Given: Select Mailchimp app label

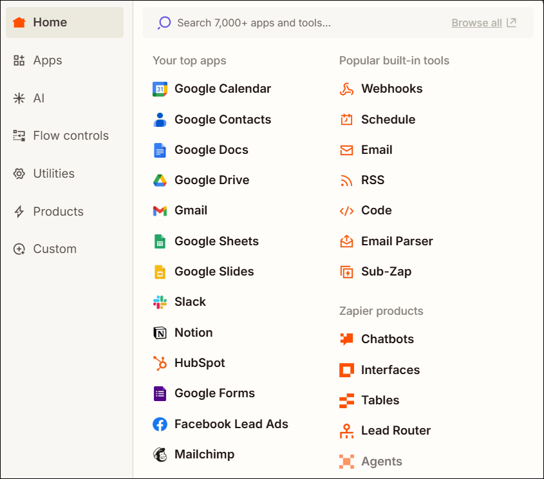Looking at the screenshot, I should pyautogui.click(x=204, y=455).
